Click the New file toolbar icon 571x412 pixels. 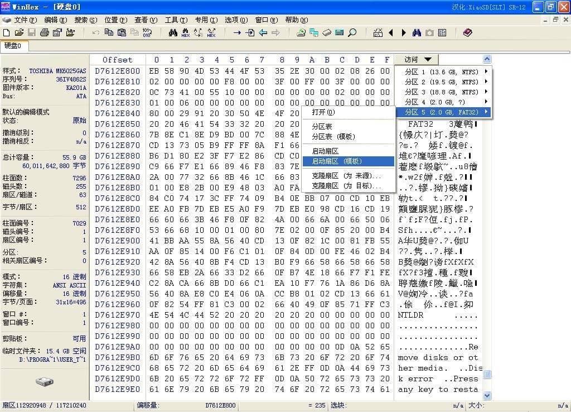pyautogui.click(x=6, y=33)
